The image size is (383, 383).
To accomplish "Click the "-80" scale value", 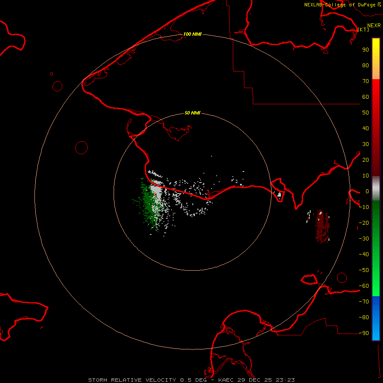I will tap(364, 317).
